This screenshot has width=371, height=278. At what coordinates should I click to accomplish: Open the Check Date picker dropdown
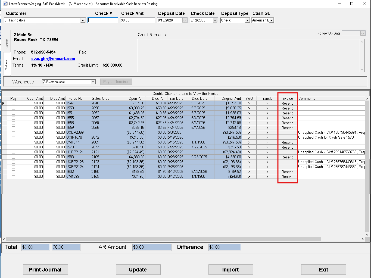215,20
